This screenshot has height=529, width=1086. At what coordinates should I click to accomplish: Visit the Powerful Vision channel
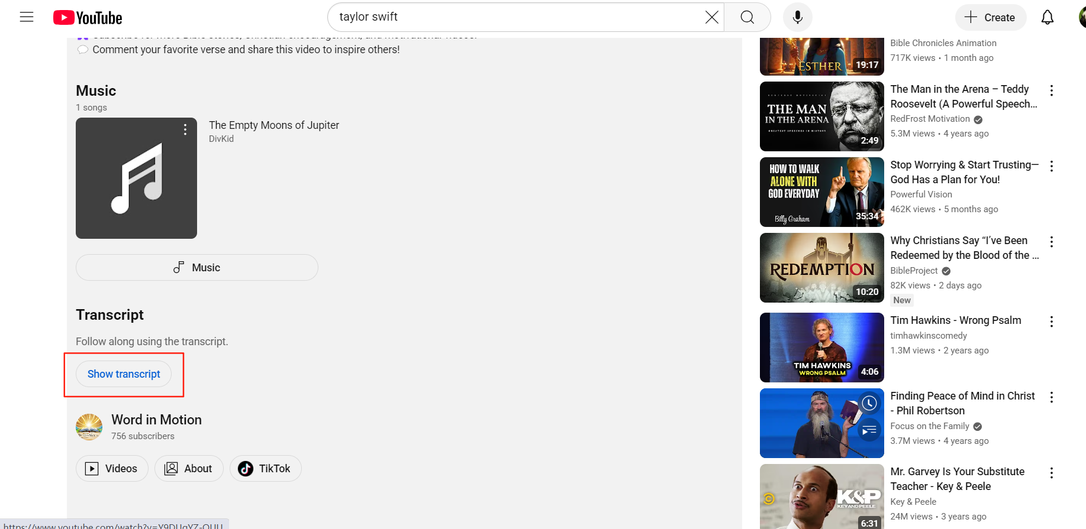tap(921, 194)
